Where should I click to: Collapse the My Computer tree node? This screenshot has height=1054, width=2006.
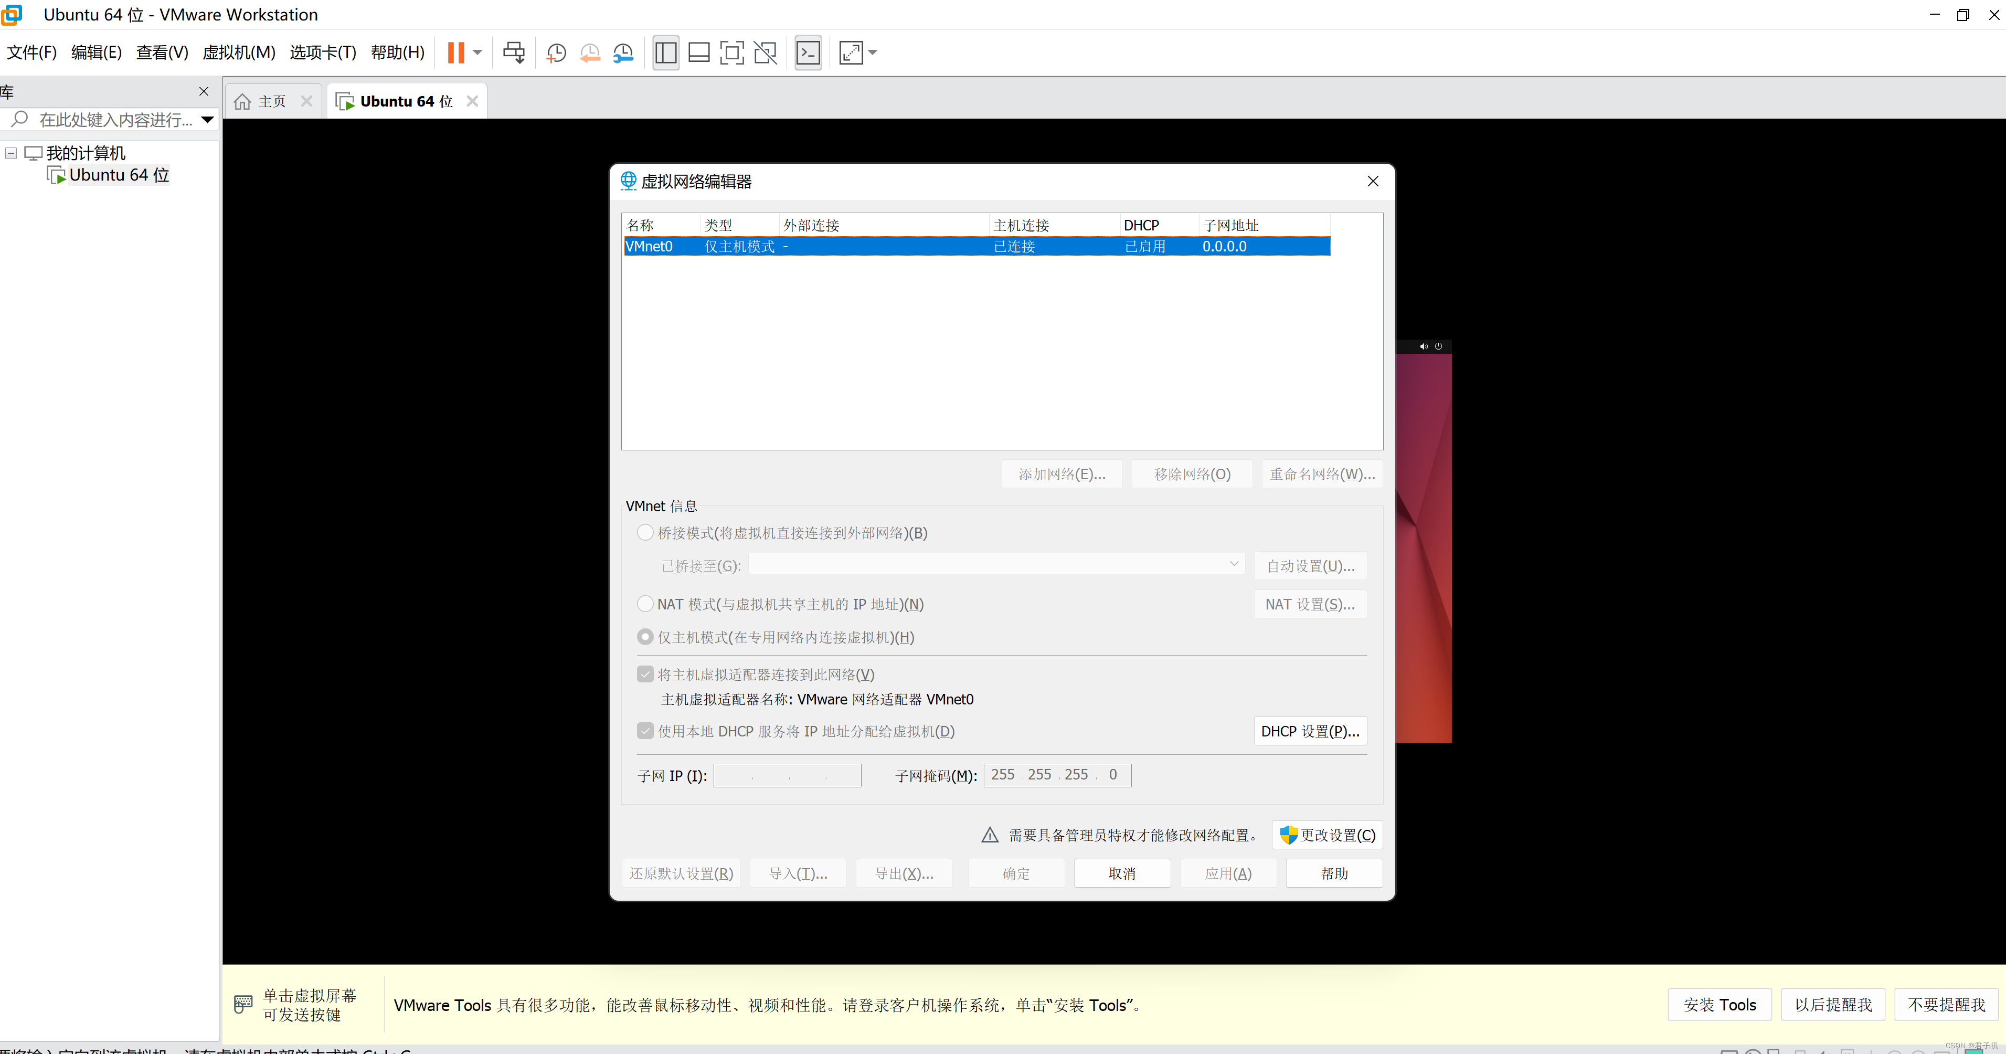(x=11, y=153)
